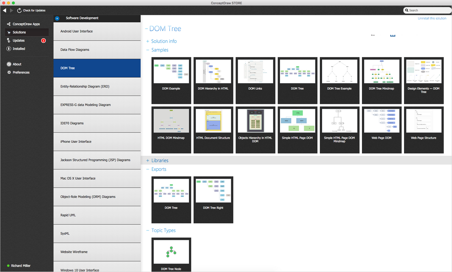Collapse the Software Development category
The width and height of the screenshot is (452, 272).
click(x=57, y=18)
